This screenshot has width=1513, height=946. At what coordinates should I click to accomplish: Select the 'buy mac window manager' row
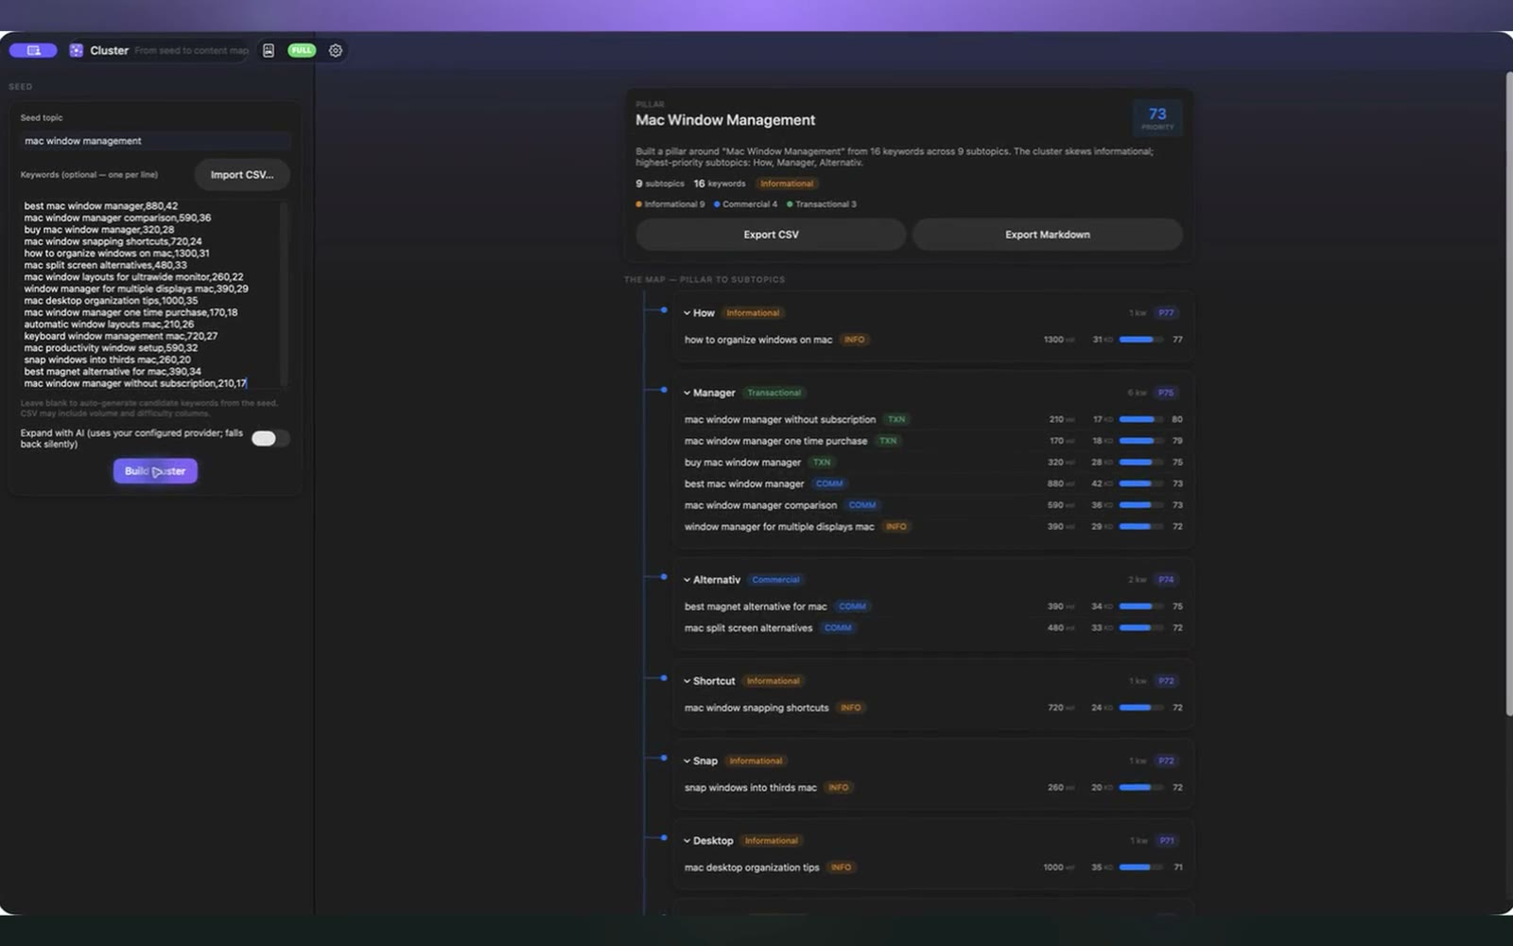932,463
